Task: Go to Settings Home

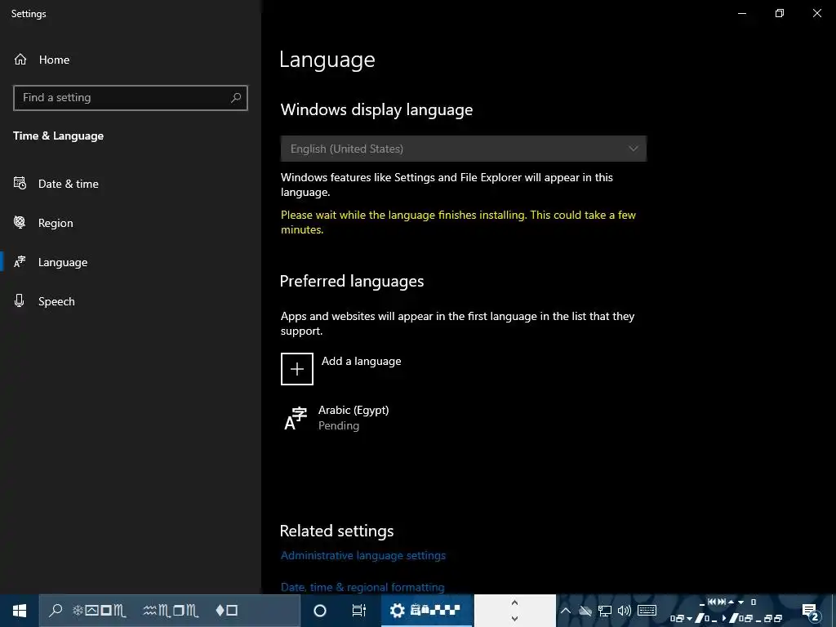Action: (42, 60)
